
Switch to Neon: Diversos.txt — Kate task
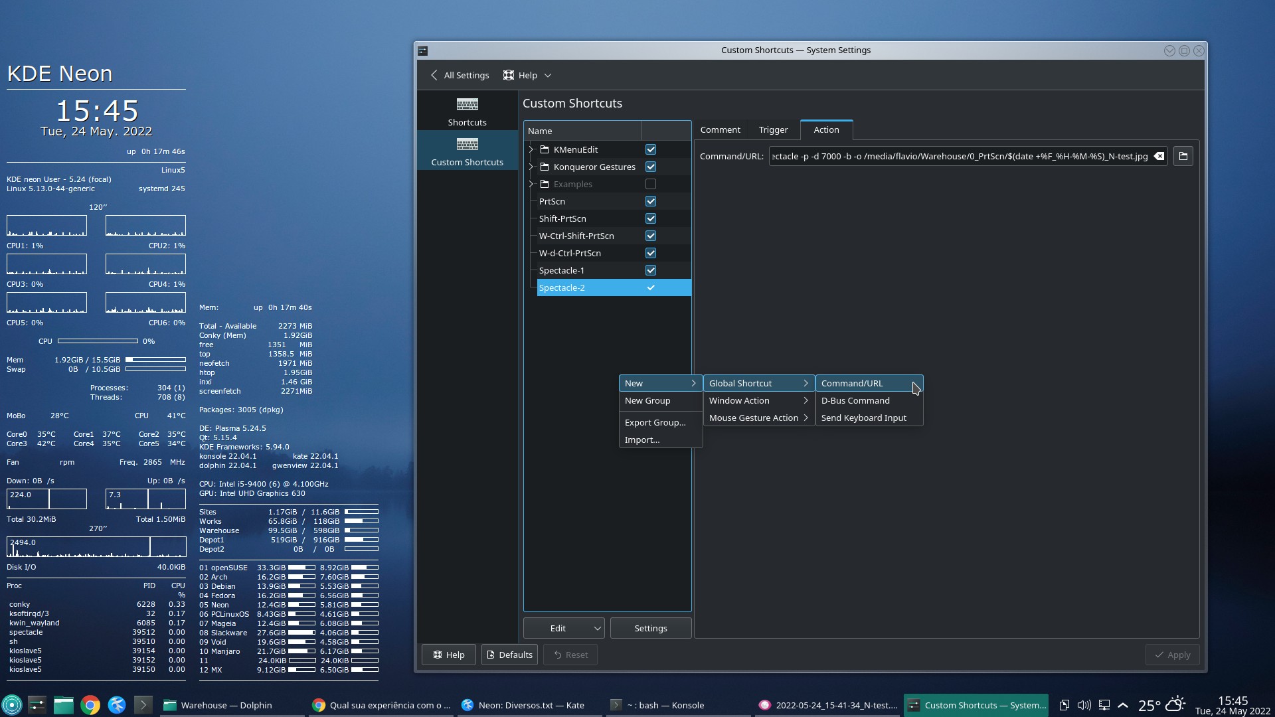(x=530, y=705)
